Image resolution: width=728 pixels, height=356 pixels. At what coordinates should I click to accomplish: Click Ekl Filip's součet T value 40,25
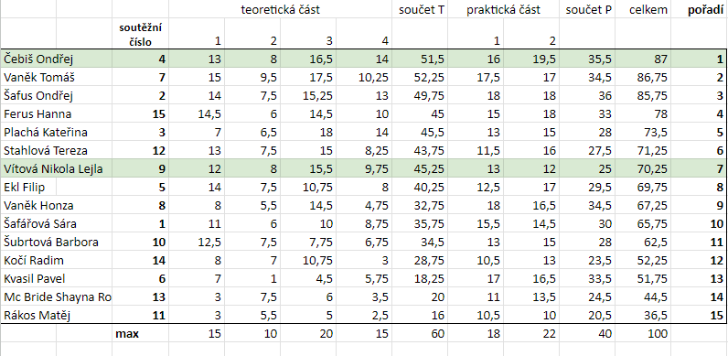pyautogui.click(x=420, y=188)
